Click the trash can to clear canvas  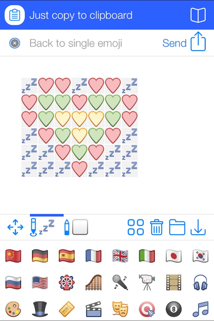[157, 227]
